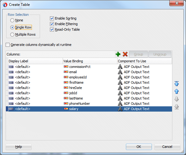This screenshot has width=186, height=155.
Task: Select the hireDate value binding cell
Action: [90, 88]
